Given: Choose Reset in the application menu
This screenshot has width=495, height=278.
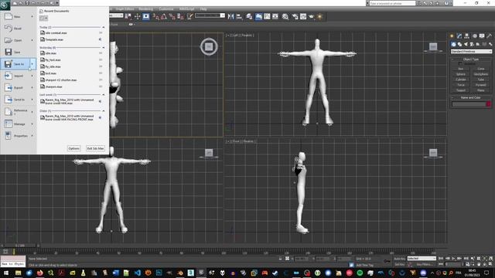Looking at the screenshot, I should point(19,29).
